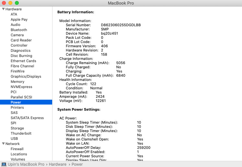Click the Battery Information heading

pyautogui.click(x=76, y=12)
